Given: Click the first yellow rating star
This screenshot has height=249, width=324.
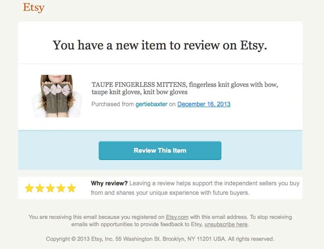Looking at the screenshot, I should pos(29,188).
